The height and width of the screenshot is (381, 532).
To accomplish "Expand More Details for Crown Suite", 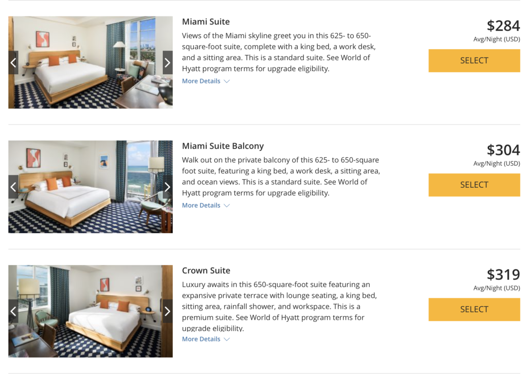I will coord(206,339).
